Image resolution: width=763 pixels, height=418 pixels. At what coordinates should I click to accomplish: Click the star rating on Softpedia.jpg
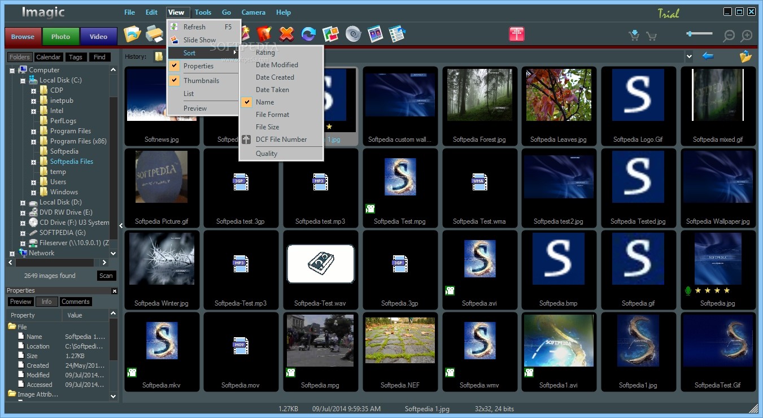click(x=712, y=290)
